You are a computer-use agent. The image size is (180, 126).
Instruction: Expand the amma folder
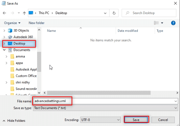(7, 56)
